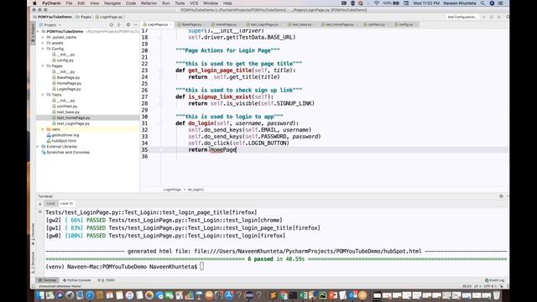Open the Event Log panel
The image size is (537, 302).
click(x=494, y=280)
